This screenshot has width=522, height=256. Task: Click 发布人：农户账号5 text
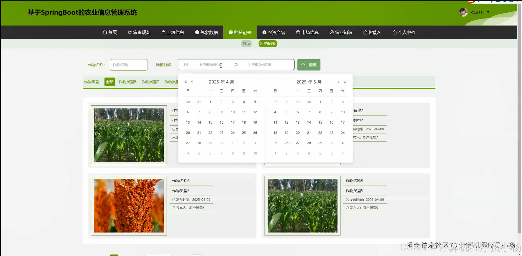(362, 208)
